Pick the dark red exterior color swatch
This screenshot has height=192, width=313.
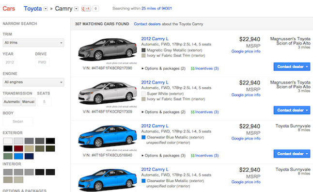point(18,149)
